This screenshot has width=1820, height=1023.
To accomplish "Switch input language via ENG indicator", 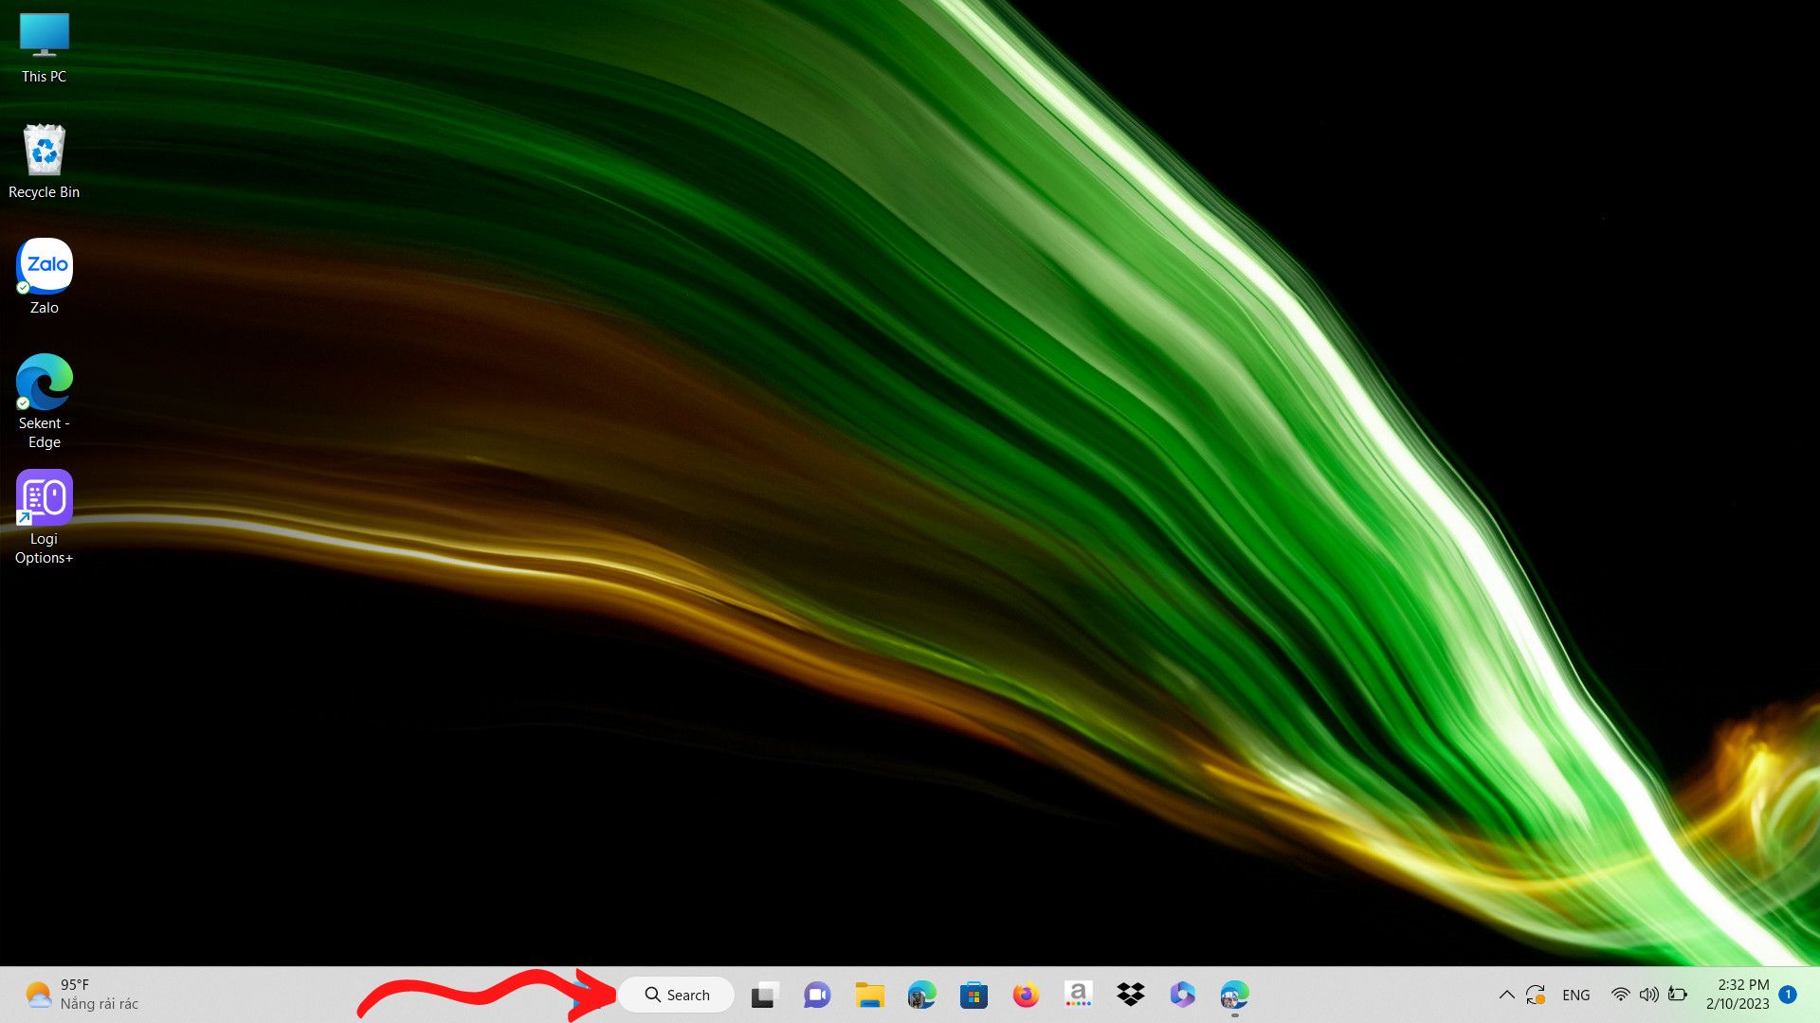I will pyautogui.click(x=1575, y=995).
